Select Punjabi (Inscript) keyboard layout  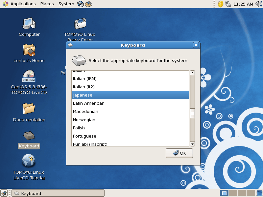(x=130, y=143)
